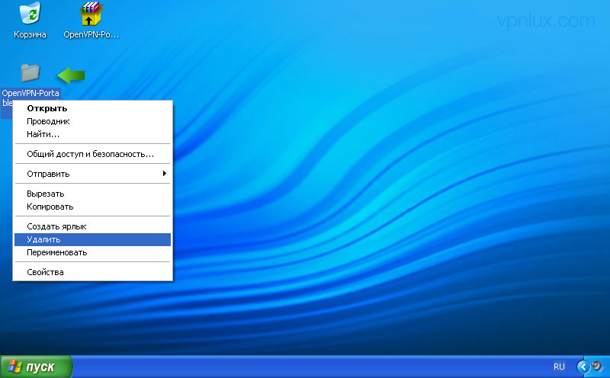The height and width of the screenshot is (378, 610).
Task: Click the green arrow next to the folder
Action: point(72,75)
